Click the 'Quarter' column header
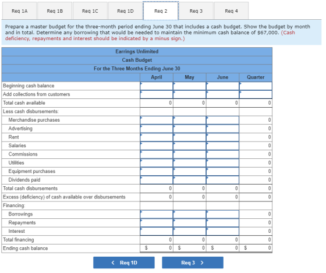 pos(256,77)
